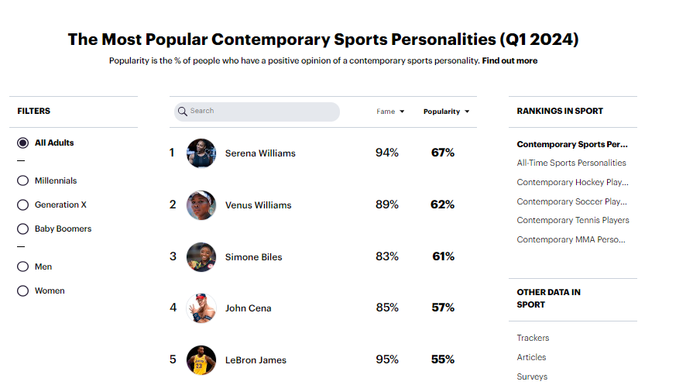Choose the Baby Boomers filter
Screen dimensions: 693x385
pos(22,229)
